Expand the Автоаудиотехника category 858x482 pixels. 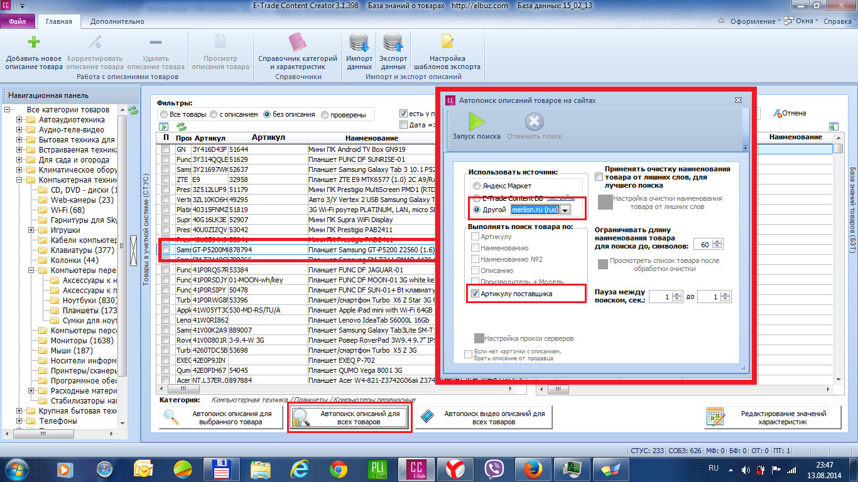(x=20, y=120)
